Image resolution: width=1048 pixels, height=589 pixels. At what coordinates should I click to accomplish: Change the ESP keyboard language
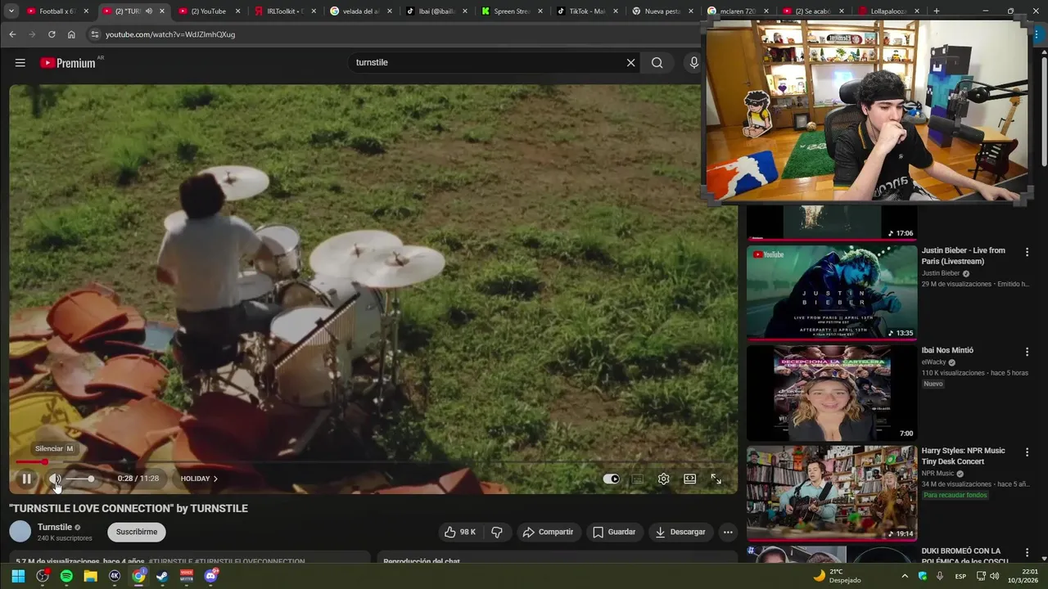(x=961, y=576)
